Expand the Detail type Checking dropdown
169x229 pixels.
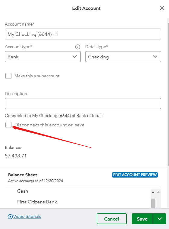[x=123, y=57]
